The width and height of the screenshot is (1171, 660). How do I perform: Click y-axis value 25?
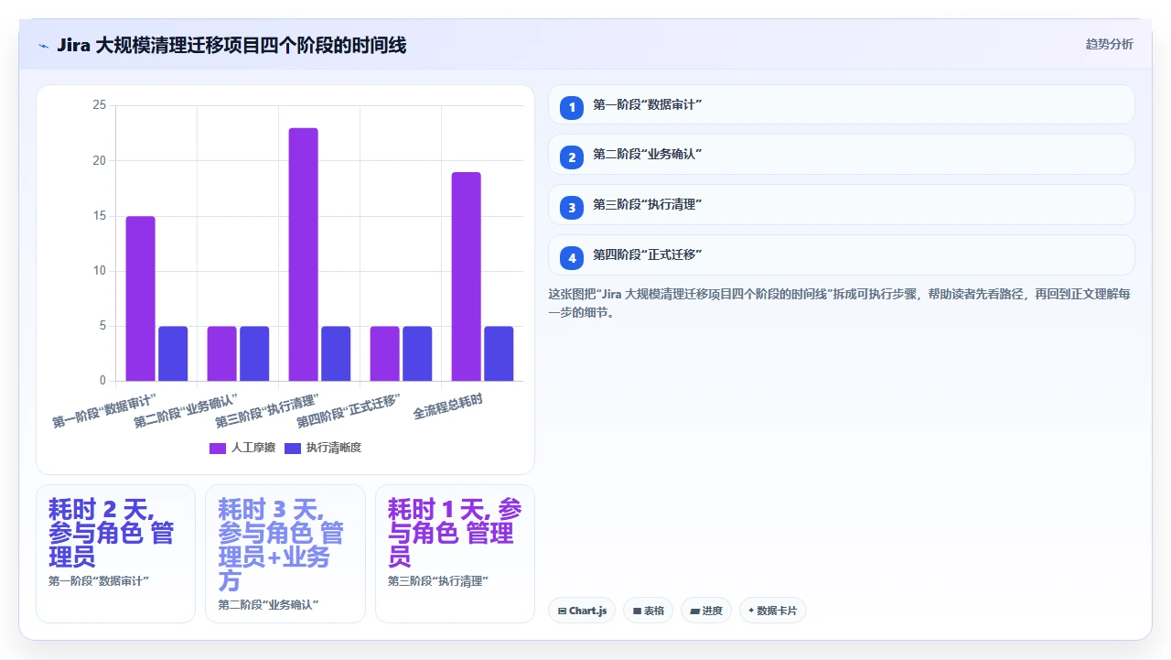100,106
